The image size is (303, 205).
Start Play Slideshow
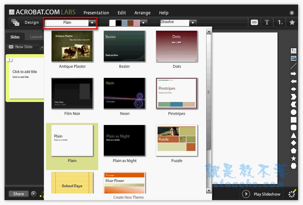(x=261, y=194)
